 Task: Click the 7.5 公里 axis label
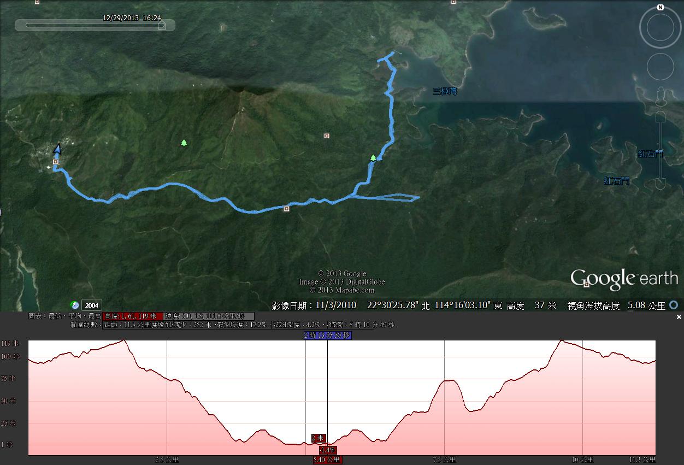point(445,460)
